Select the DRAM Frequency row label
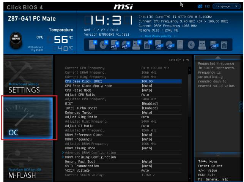 pyautogui.click(x=78, y=139)
